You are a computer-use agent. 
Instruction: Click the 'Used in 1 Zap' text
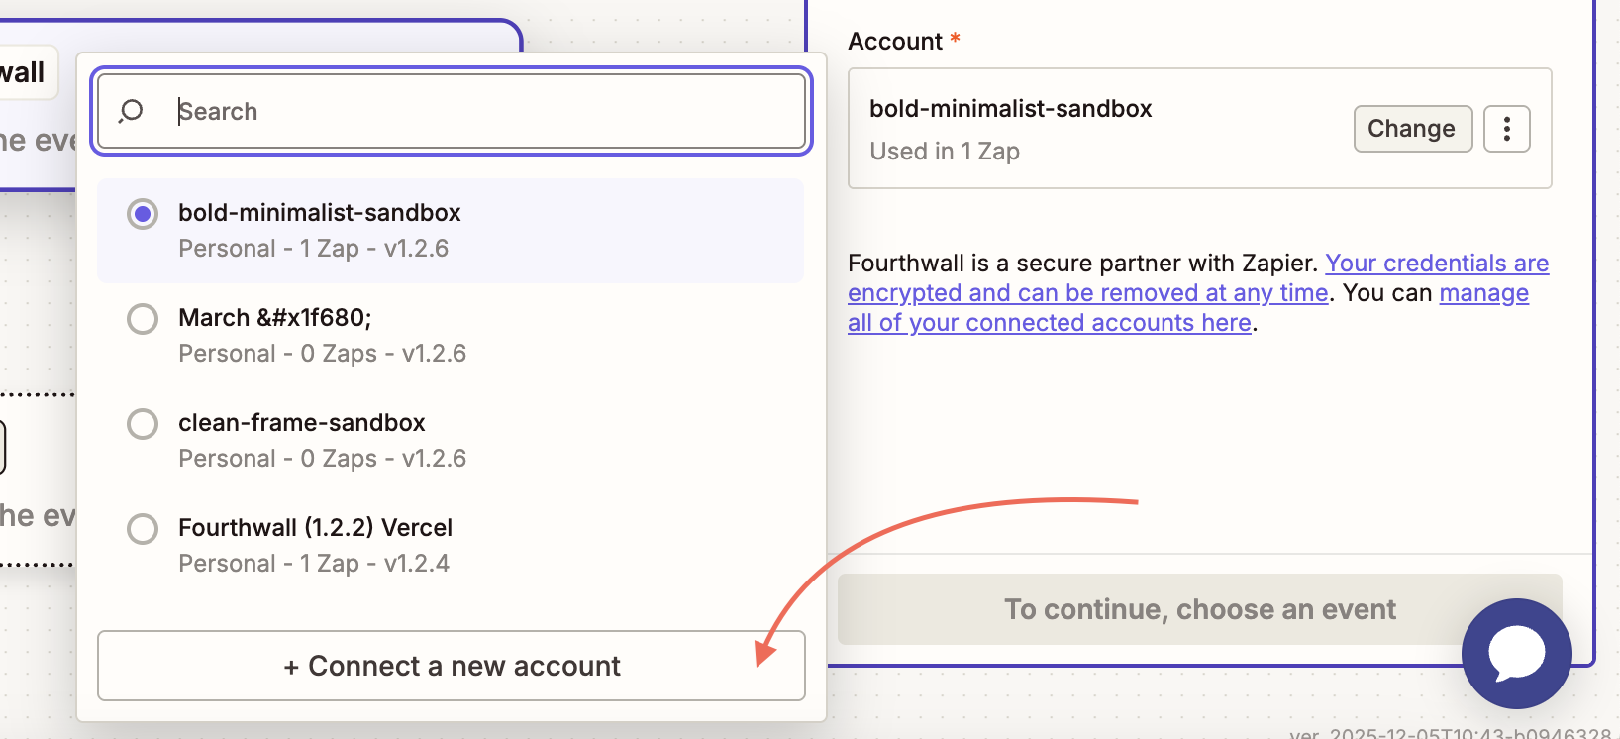click(x=945, y=152)
